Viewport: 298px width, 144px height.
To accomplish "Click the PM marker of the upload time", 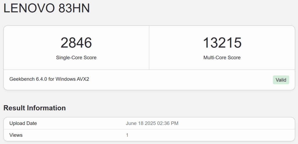I will [175, 123].
